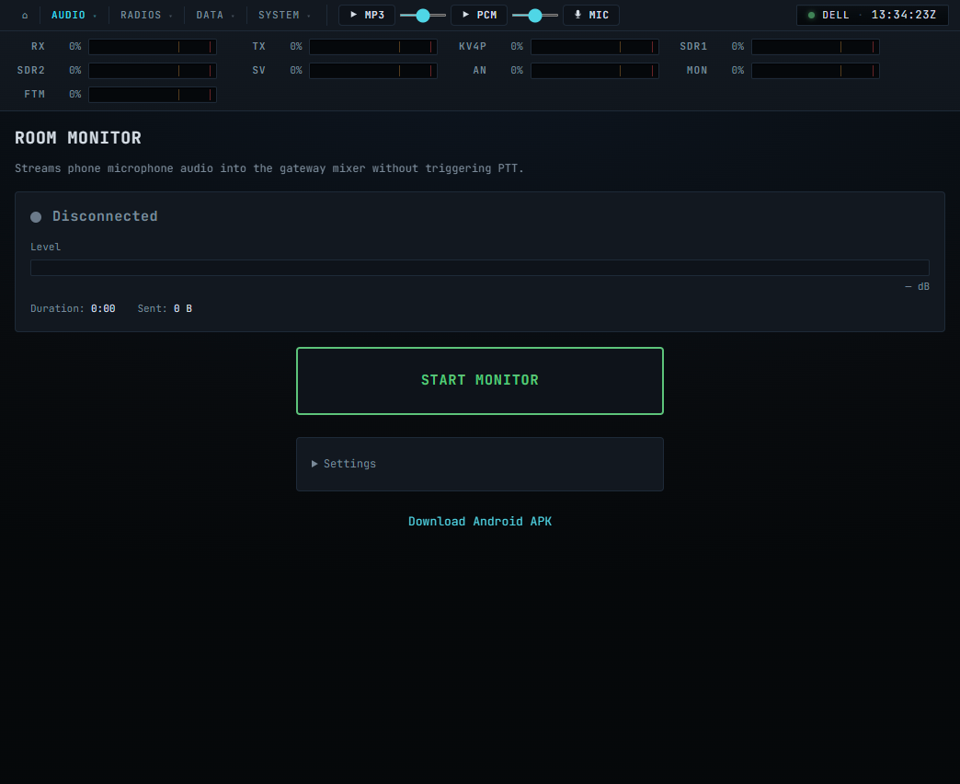Click the AN level meter
This screenshot has height=784, width=960.
point(595,71)
